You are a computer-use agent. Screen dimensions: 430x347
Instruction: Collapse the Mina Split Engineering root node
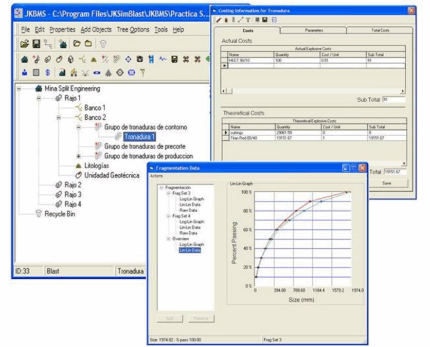tap(20, 88)
